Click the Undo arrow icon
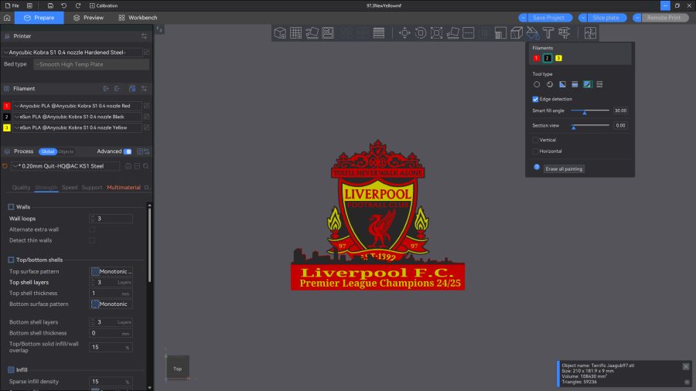 (64, 5)
